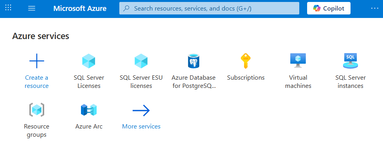Click the SQL Server Licenses cube icon

(89, 61)
